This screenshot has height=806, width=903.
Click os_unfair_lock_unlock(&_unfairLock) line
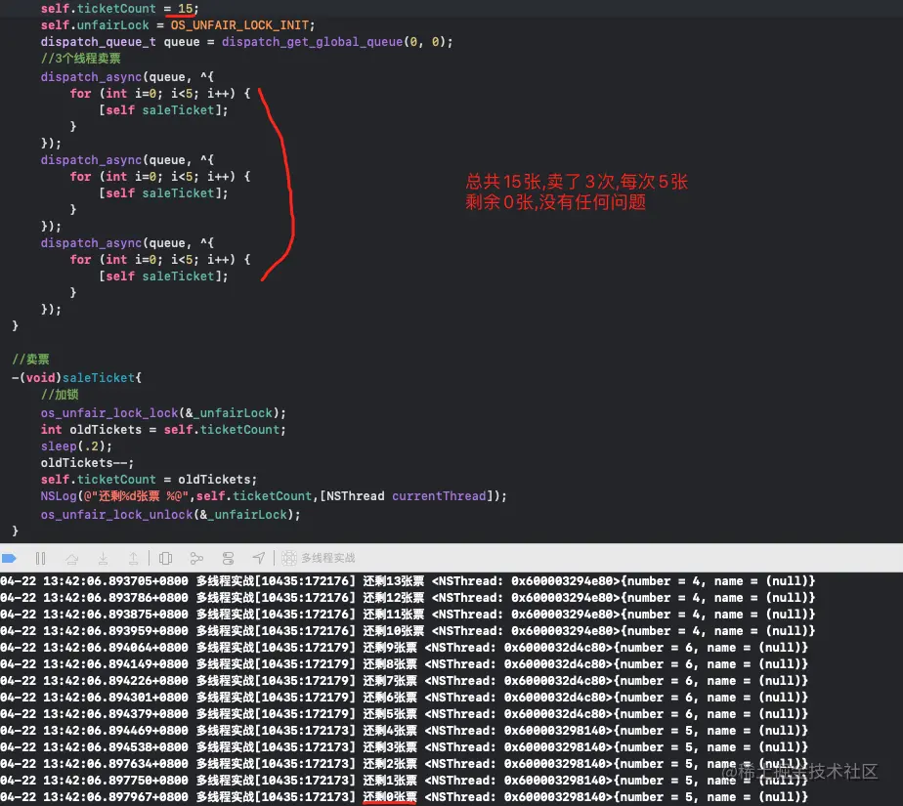170,515
